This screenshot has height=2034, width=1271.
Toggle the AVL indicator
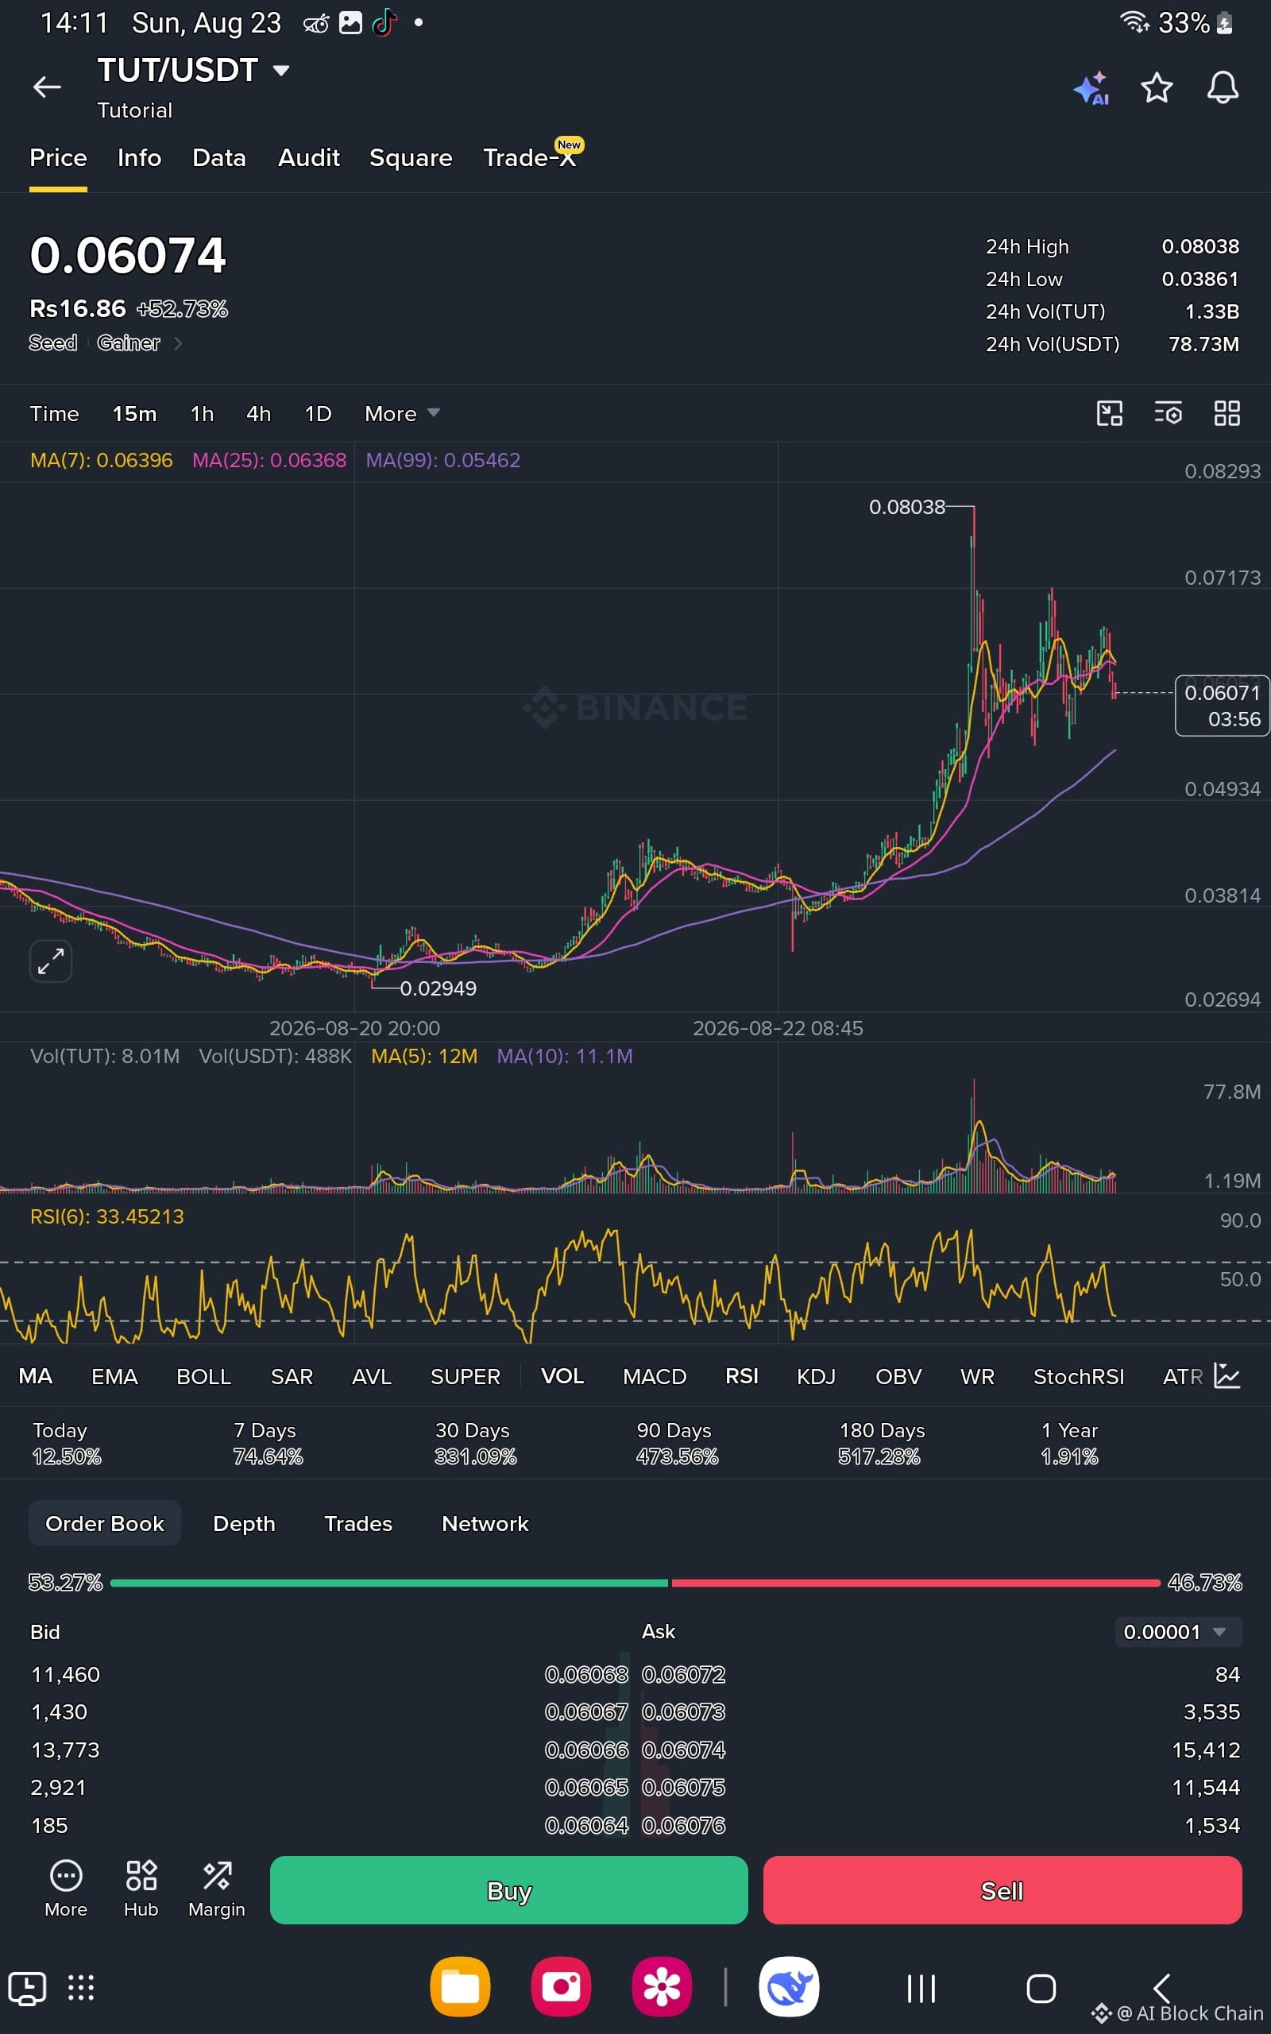[x=372, y=1376]
